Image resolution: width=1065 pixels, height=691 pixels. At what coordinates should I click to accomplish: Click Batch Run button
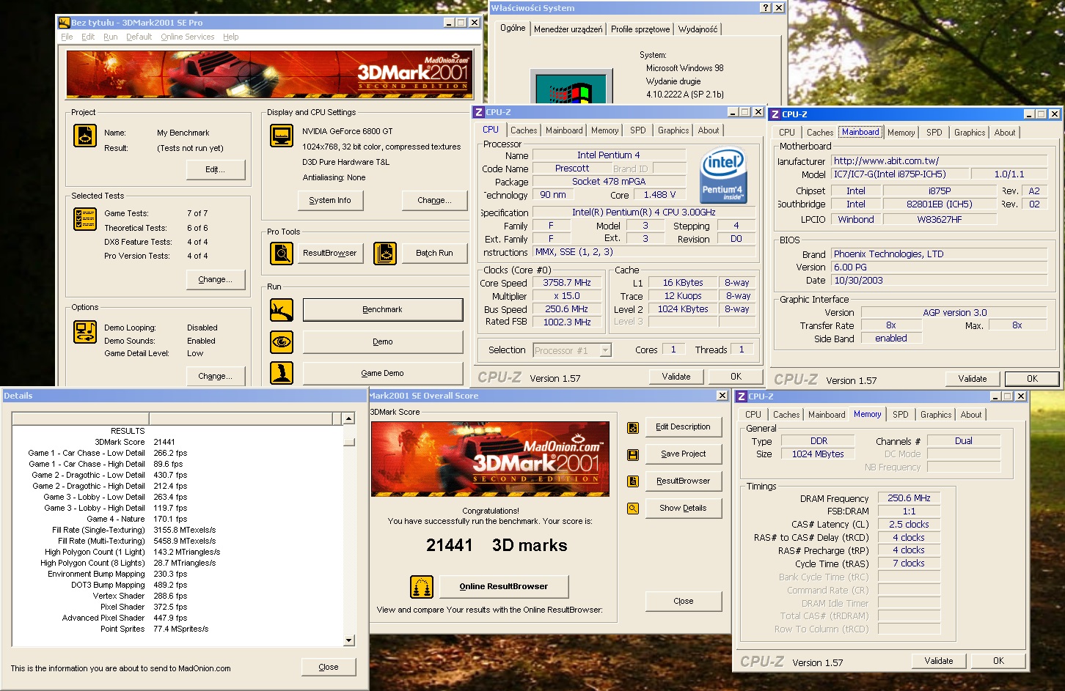434,253
